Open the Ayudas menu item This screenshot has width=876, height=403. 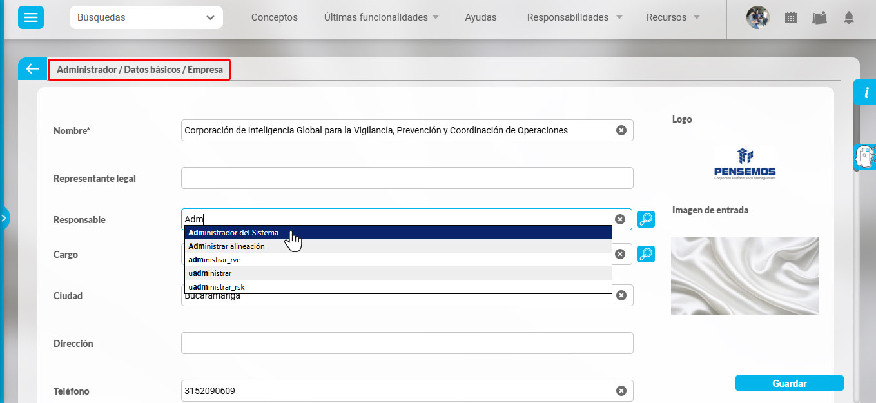[x=481, y=17]
